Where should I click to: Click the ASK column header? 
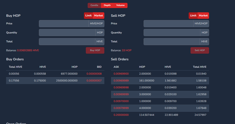(116, 67)
